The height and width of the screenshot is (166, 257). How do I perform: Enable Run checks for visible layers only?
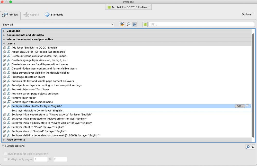(6, 154)
